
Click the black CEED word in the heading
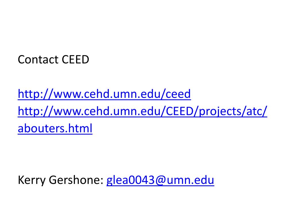pos(76,60)
